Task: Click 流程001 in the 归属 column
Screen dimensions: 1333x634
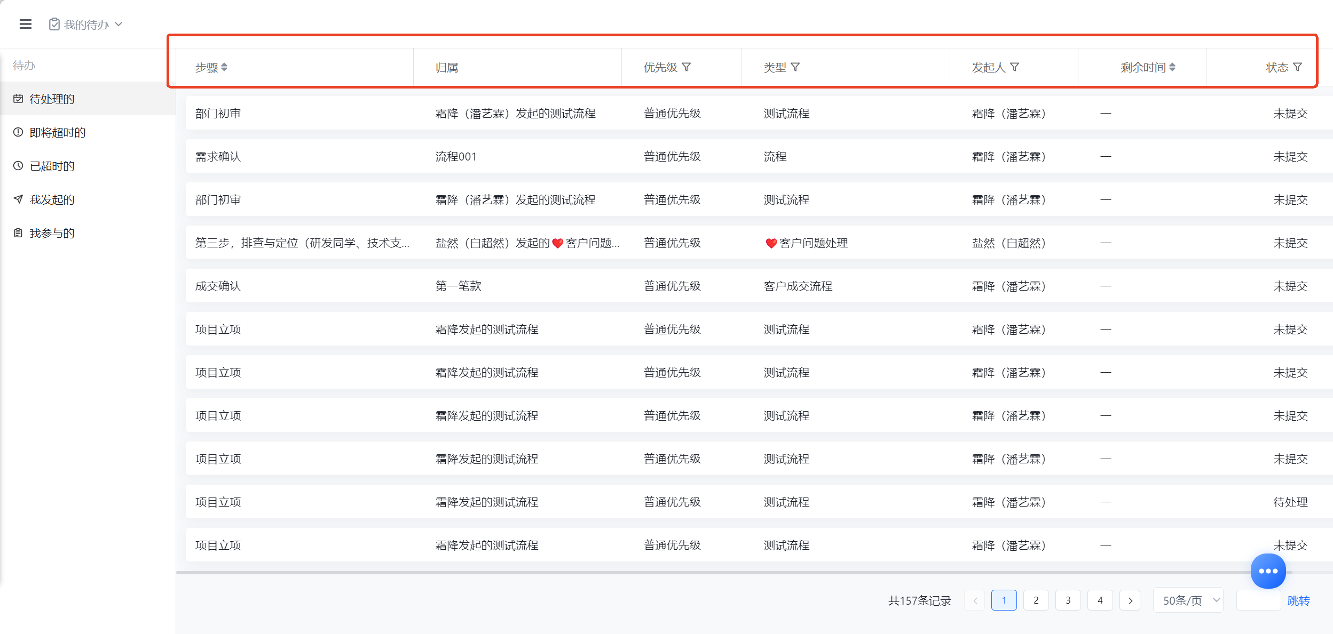Action: pos(456,156)
